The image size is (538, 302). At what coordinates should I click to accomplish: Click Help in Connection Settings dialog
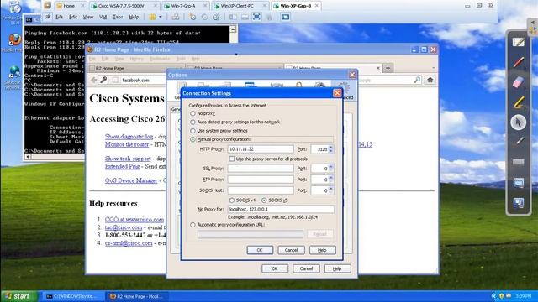pyautogui.click(x=322, y=250)
